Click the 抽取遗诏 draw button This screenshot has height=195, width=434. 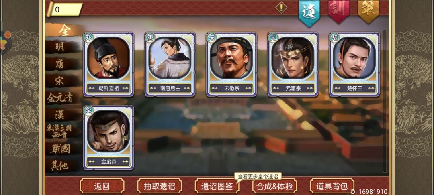tap(160, 186)
